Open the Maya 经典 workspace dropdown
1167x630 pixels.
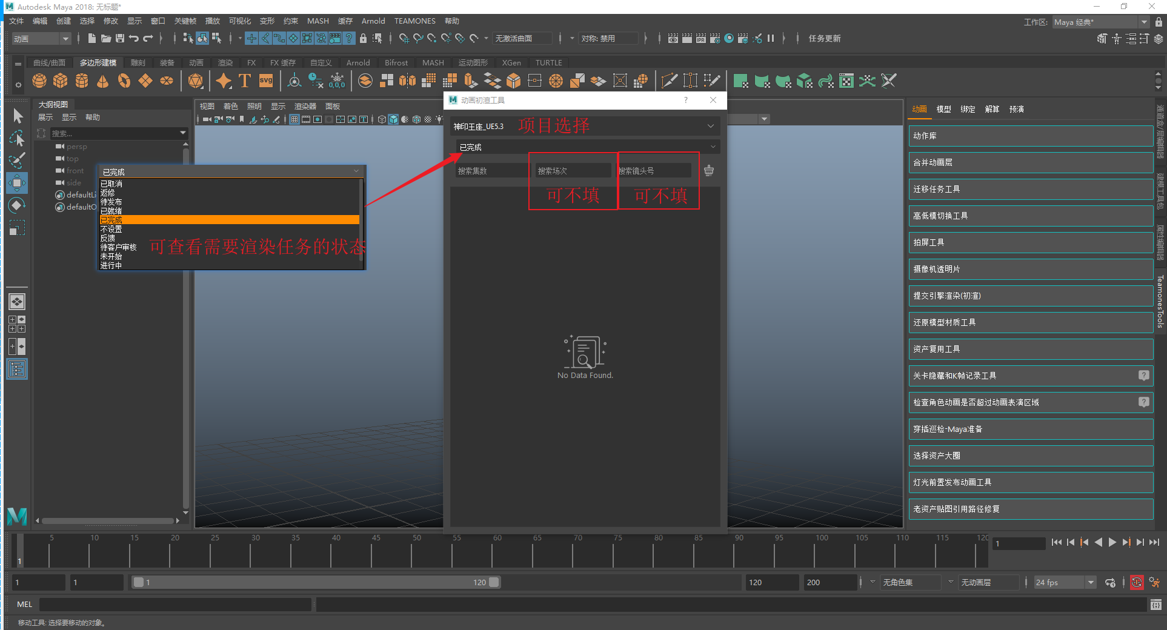[x=1100, y=22]
